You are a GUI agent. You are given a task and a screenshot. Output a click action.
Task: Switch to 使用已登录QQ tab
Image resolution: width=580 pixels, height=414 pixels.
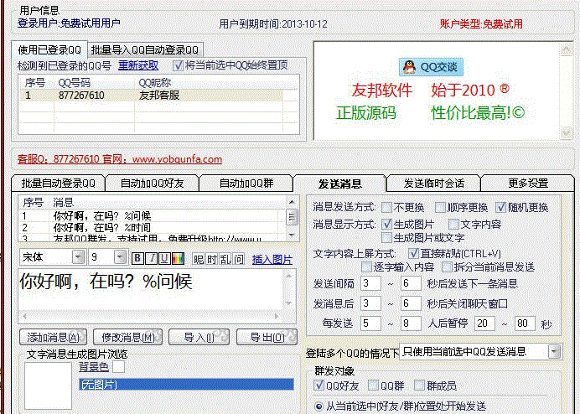coord(49,49)
